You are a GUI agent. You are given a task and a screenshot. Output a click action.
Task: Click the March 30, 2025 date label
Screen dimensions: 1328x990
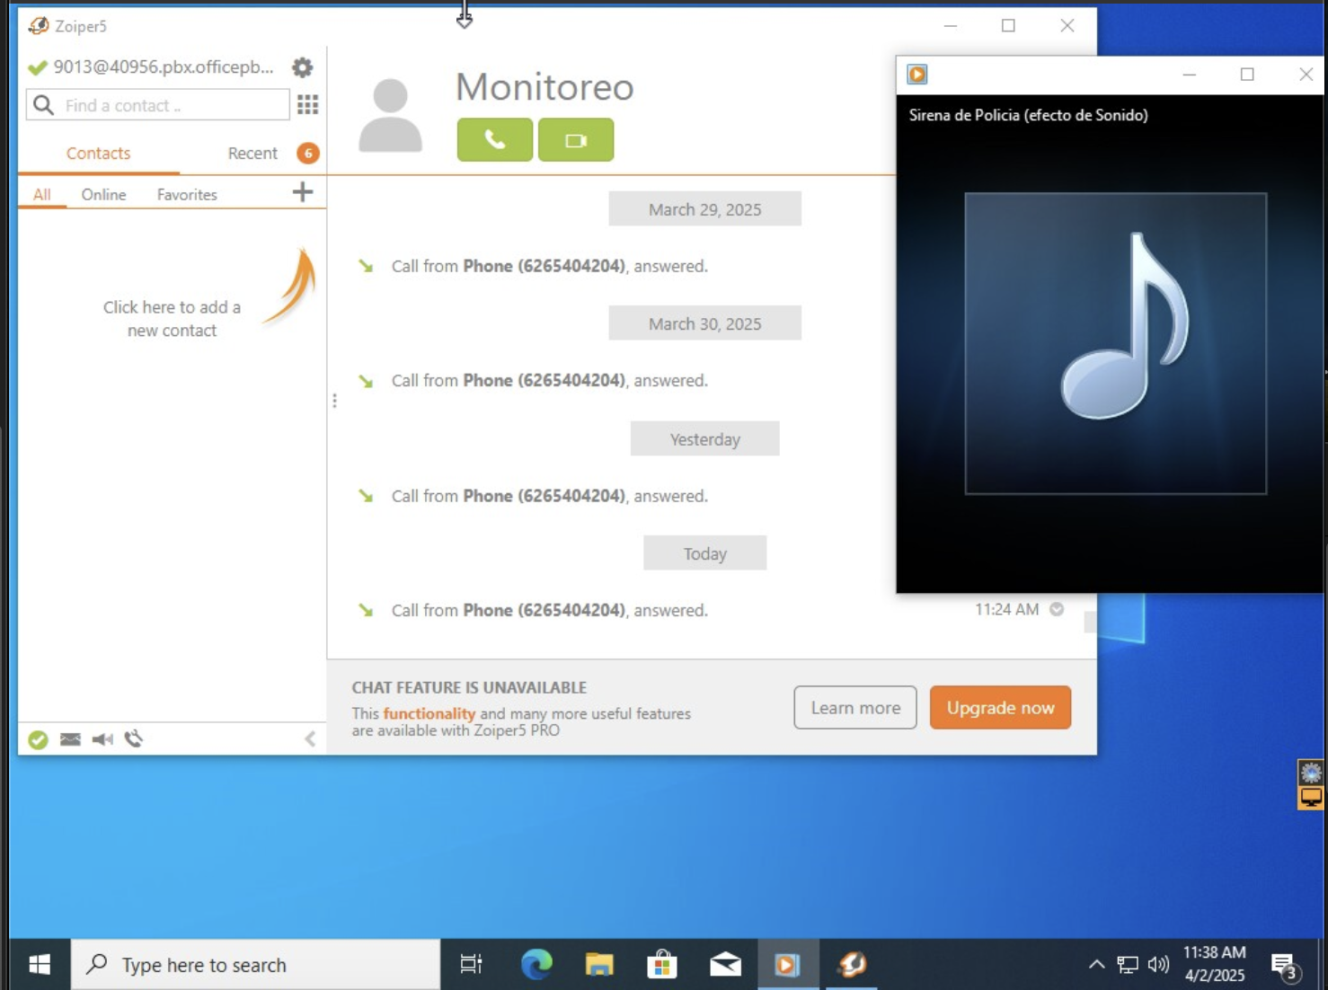click(704, 323)
